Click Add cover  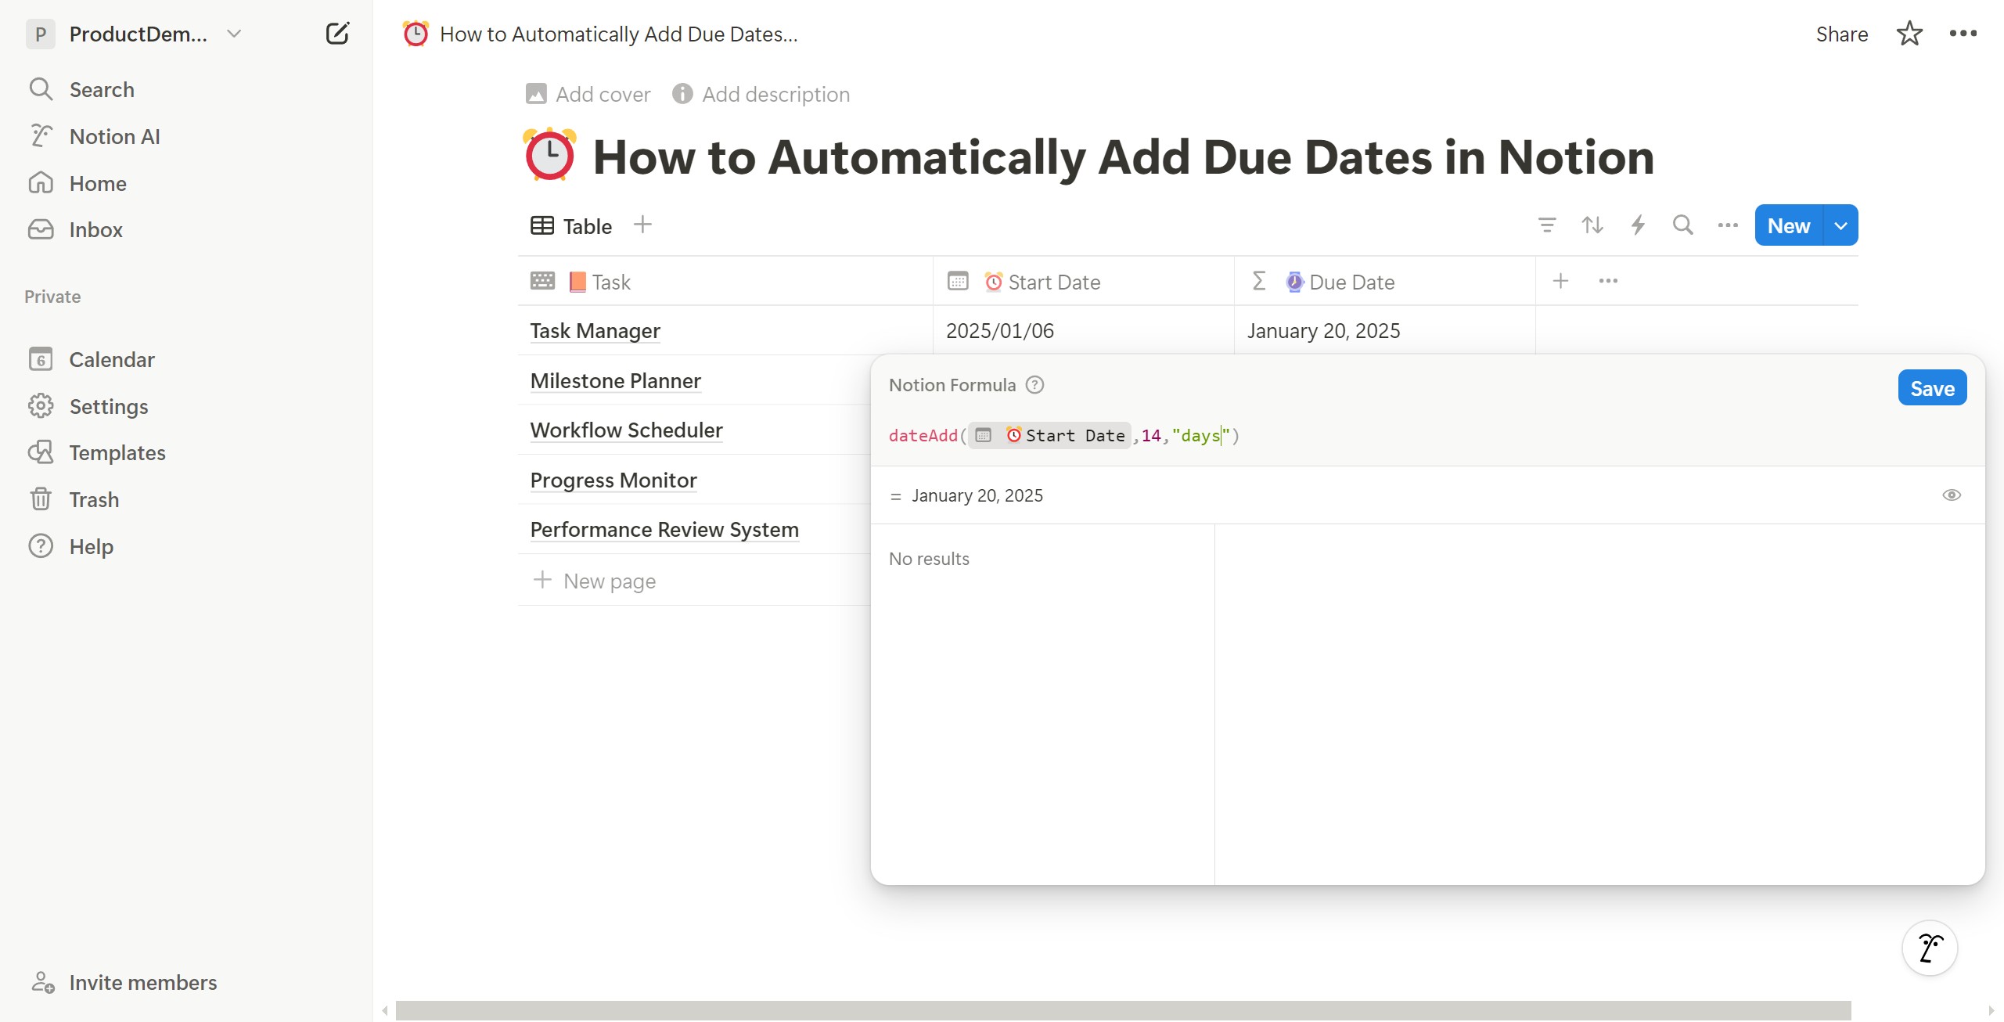coord(588,95)
